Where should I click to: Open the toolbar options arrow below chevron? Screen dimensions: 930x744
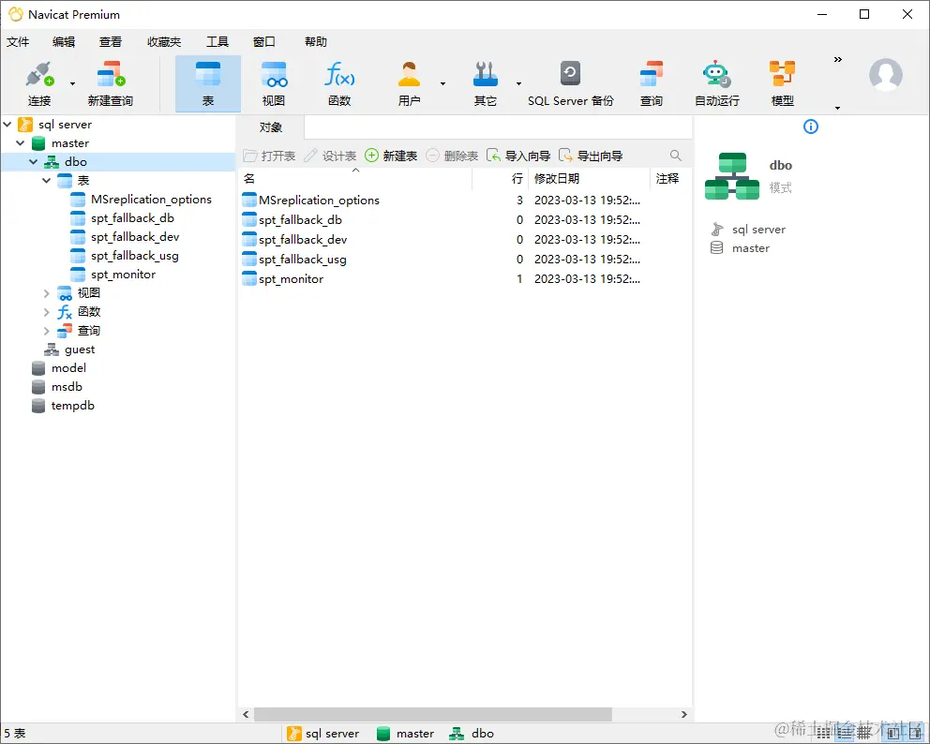[x=837, y=108]
